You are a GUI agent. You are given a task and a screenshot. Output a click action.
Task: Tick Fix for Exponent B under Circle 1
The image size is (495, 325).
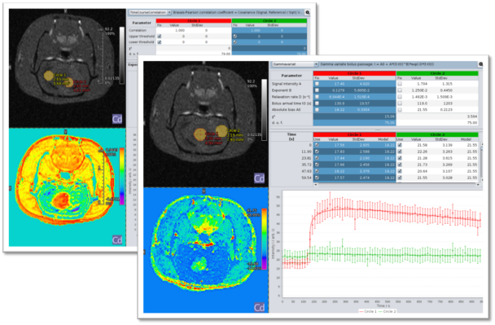click(x=317, y=90)
